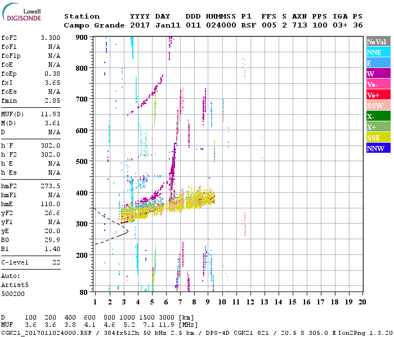Click the 80 km axis label

click(x=84, y=293)
